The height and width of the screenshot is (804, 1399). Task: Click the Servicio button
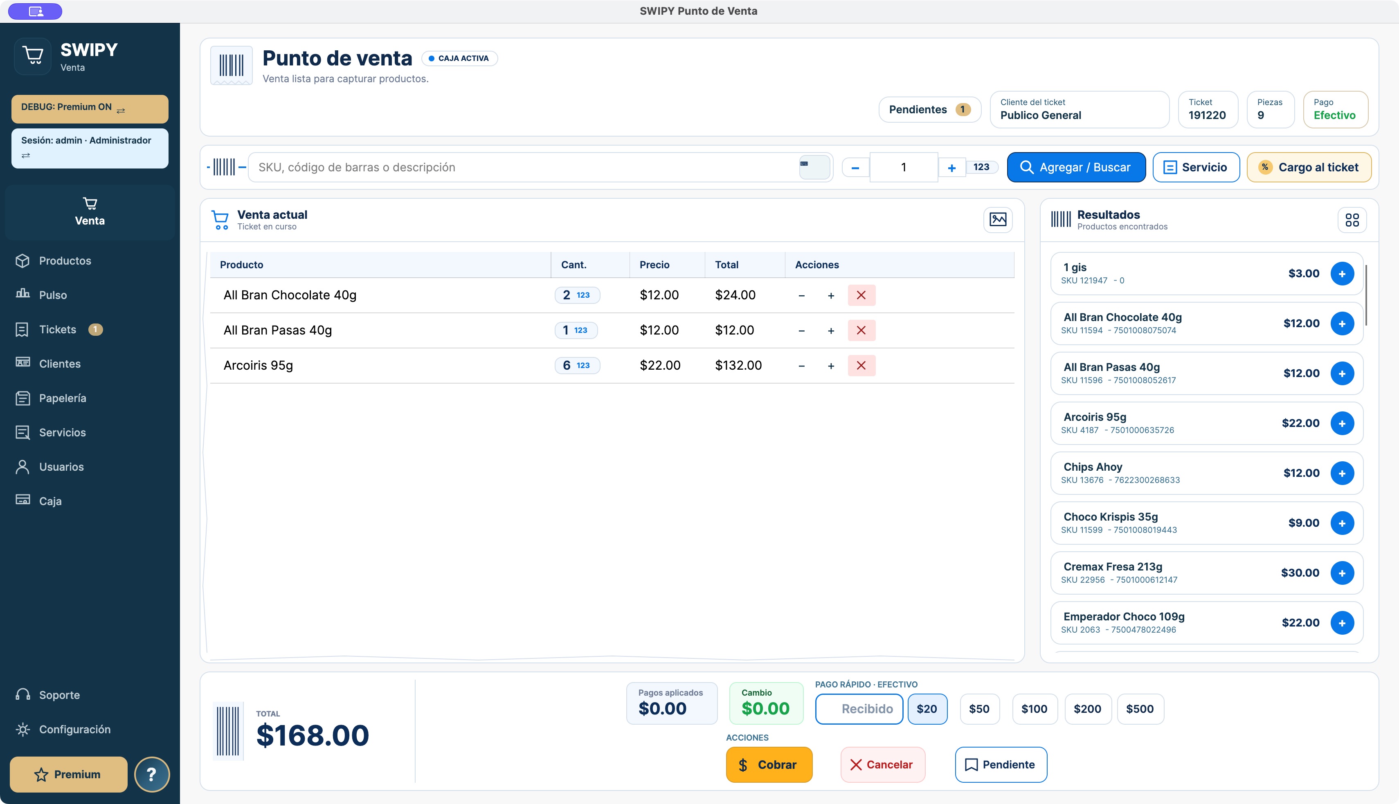pos(1196,167)
